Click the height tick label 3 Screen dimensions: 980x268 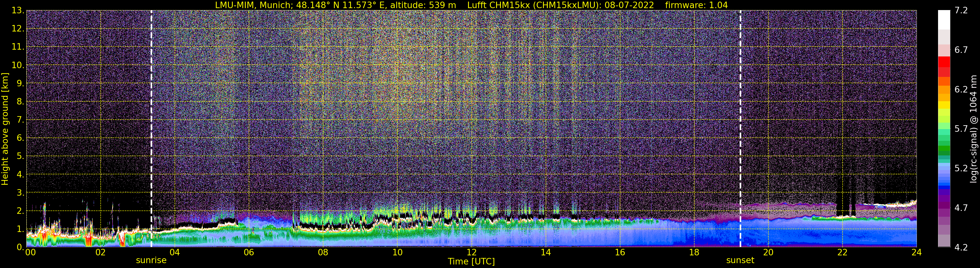click(20, 192)
